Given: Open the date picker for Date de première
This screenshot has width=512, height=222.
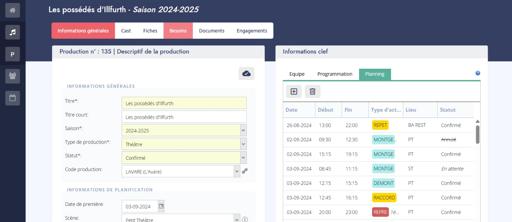Looking at the screenshot, I should 161,206.
